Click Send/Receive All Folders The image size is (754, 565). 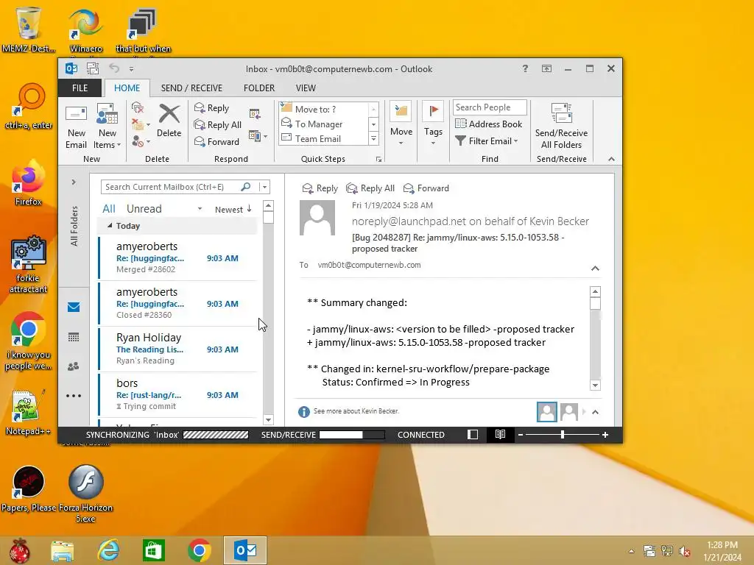tap(561, 126)
